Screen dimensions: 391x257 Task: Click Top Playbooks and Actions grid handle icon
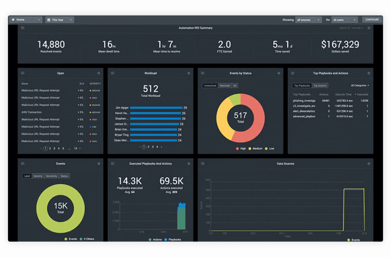[x=293, y=73]
